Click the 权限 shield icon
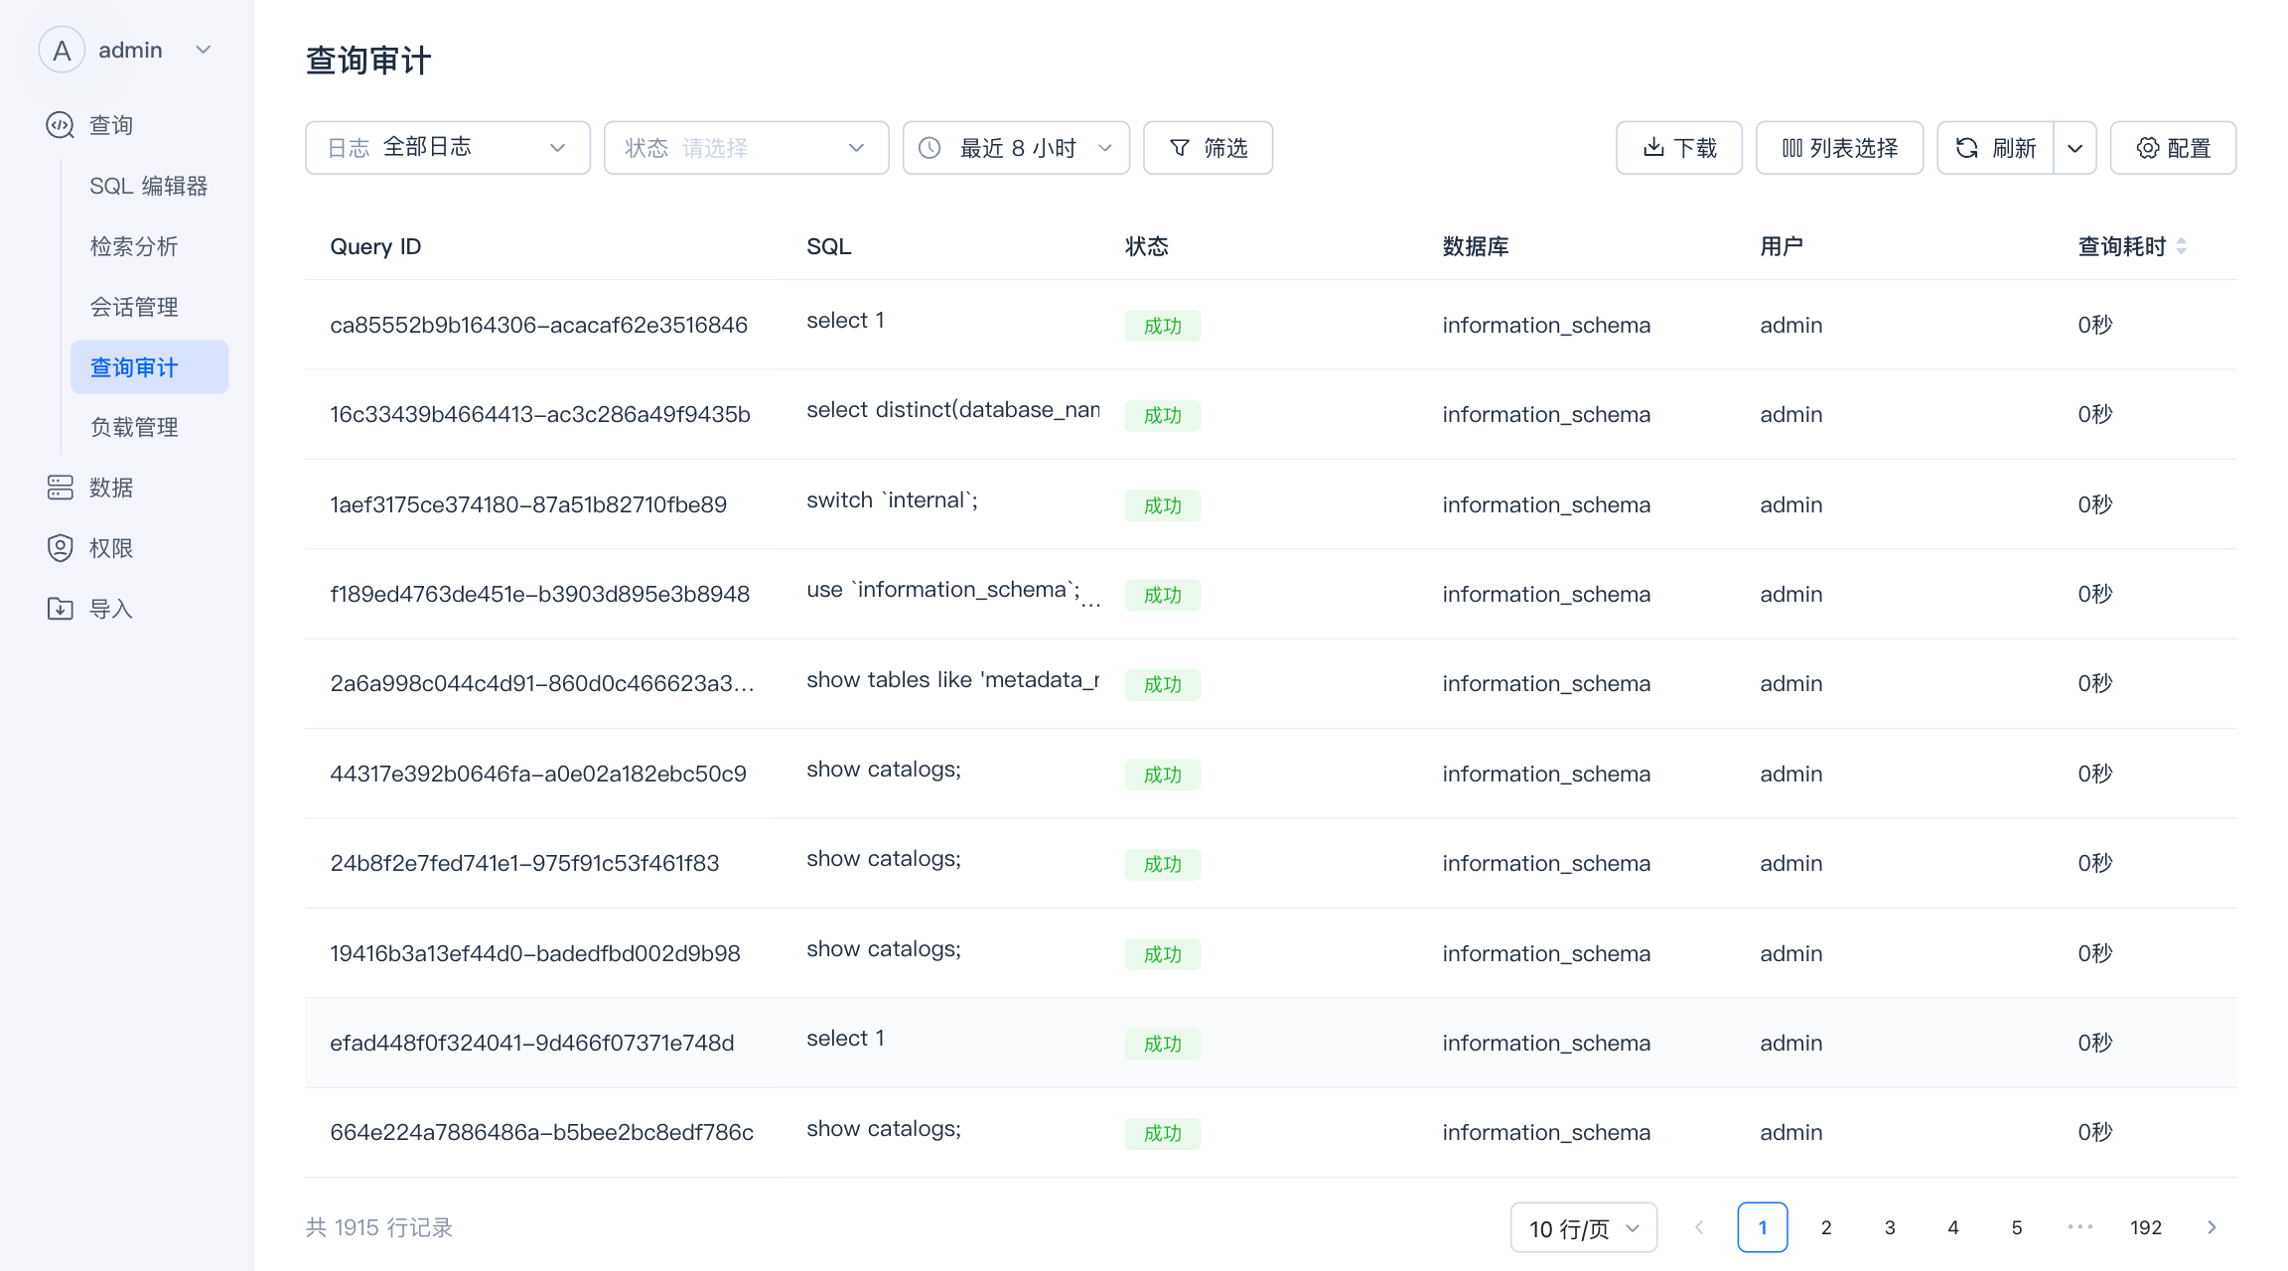This screenshot has width=2288, height=1271. pyautogui.click(x=61, y=548)
